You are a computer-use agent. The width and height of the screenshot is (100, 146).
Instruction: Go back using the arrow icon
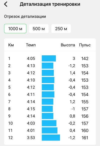tap(6, 4)
